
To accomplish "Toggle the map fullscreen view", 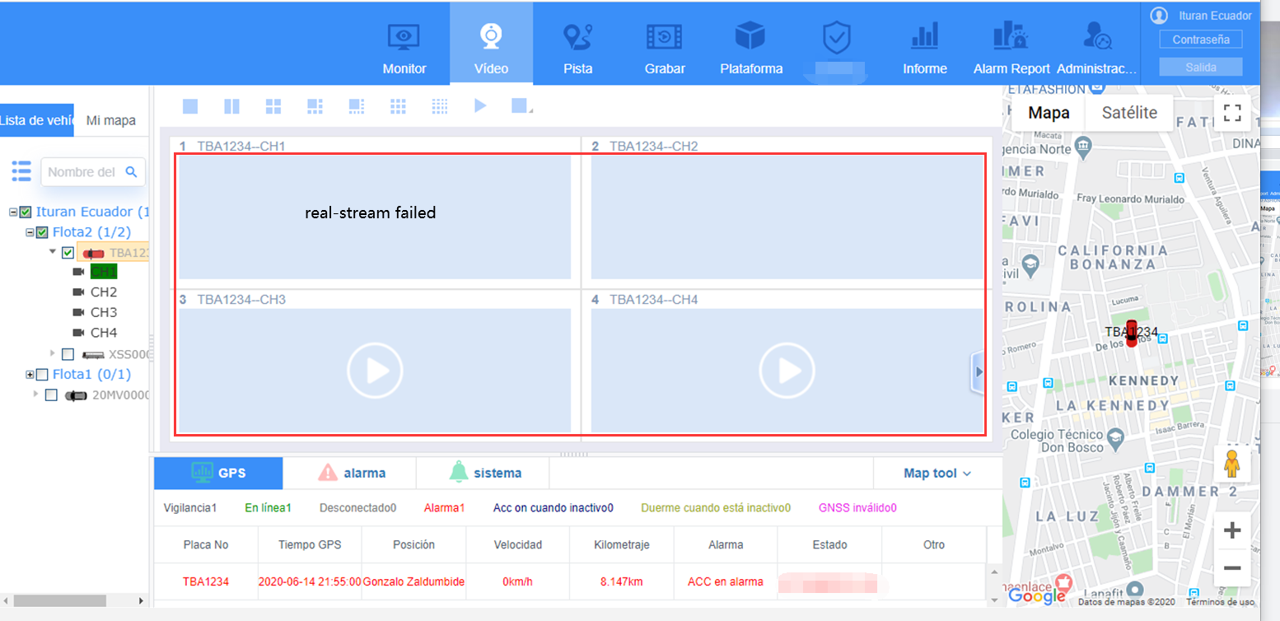I will (1232, 113).
